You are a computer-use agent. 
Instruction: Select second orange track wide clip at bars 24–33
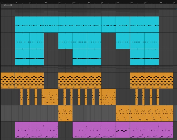coord(50,97)
